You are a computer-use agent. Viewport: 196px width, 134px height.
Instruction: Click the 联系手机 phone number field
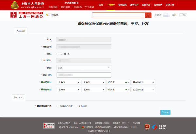[x=84, y=75]
